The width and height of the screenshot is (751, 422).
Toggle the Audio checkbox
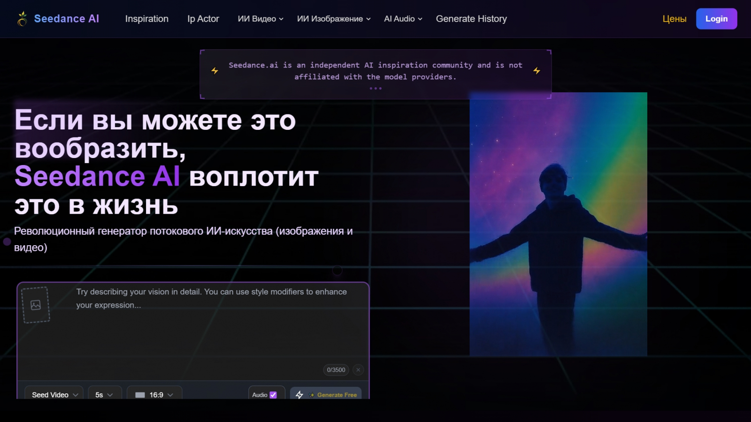pos(273,395)
